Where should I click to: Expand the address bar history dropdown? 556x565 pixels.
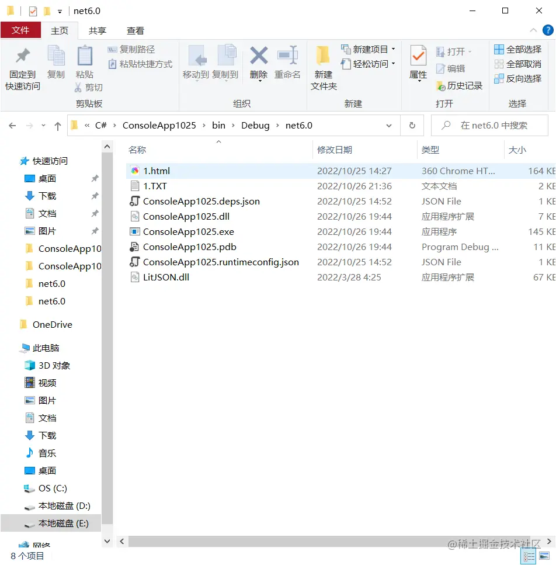click(x=389, y=126)
